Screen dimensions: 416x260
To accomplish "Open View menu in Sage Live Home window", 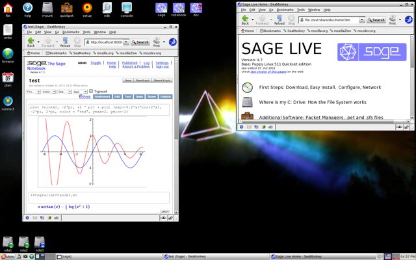I will pos(262,10).
